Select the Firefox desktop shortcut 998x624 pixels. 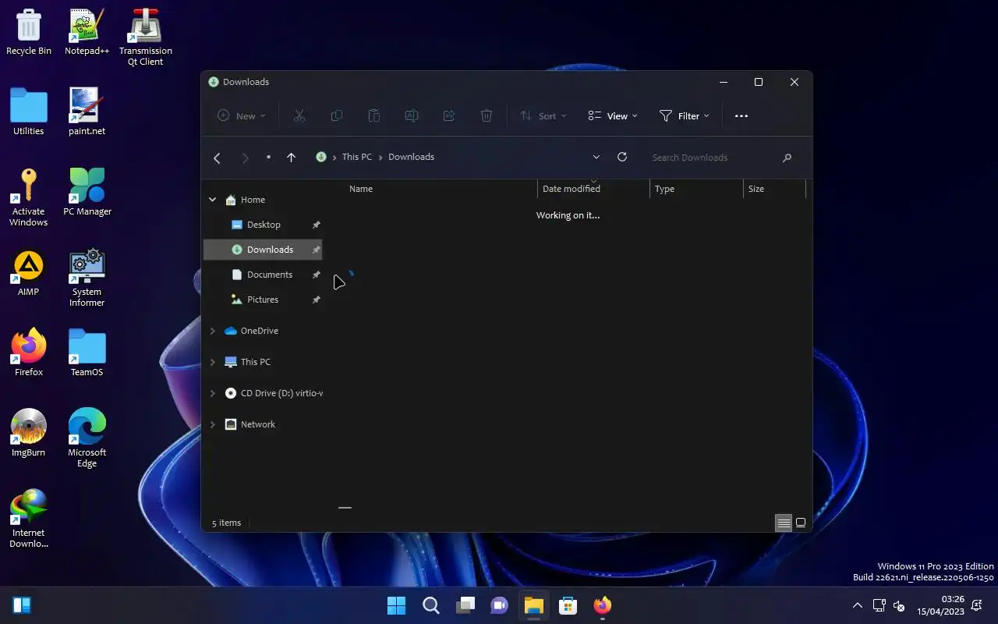click(x=29, y=353)
